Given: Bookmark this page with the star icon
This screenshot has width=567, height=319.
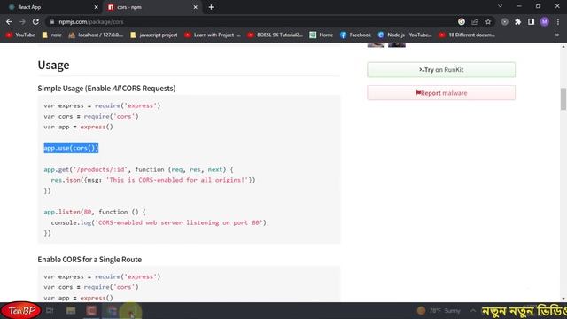Looking at the screenshot, I should coord(488,22).
